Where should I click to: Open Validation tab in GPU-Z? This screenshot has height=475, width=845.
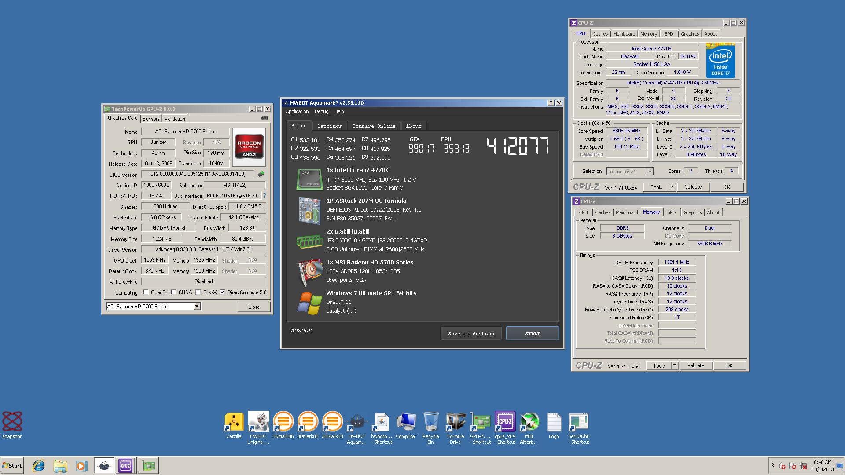[175, 119]
